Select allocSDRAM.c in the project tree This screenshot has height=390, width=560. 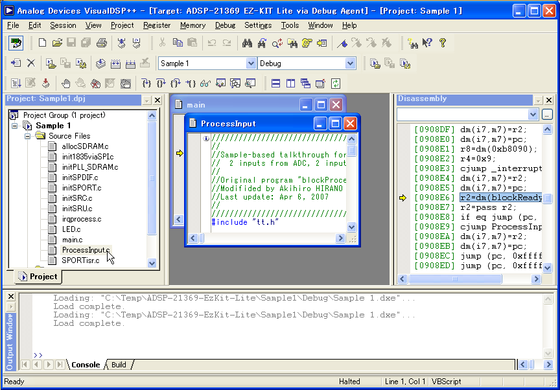(x=85, y=146)
